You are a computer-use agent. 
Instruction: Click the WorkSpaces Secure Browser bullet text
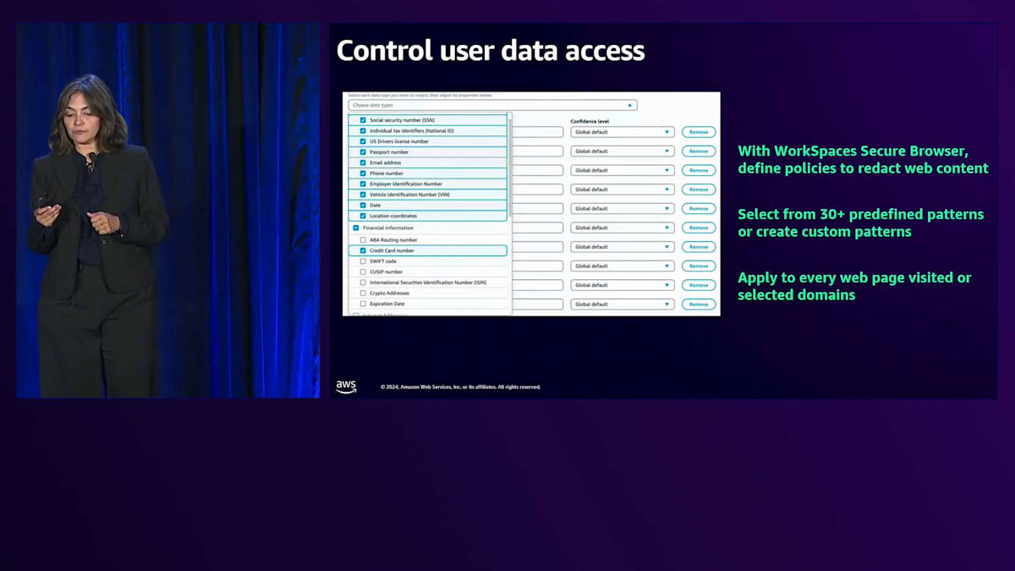tap(863, 159)
